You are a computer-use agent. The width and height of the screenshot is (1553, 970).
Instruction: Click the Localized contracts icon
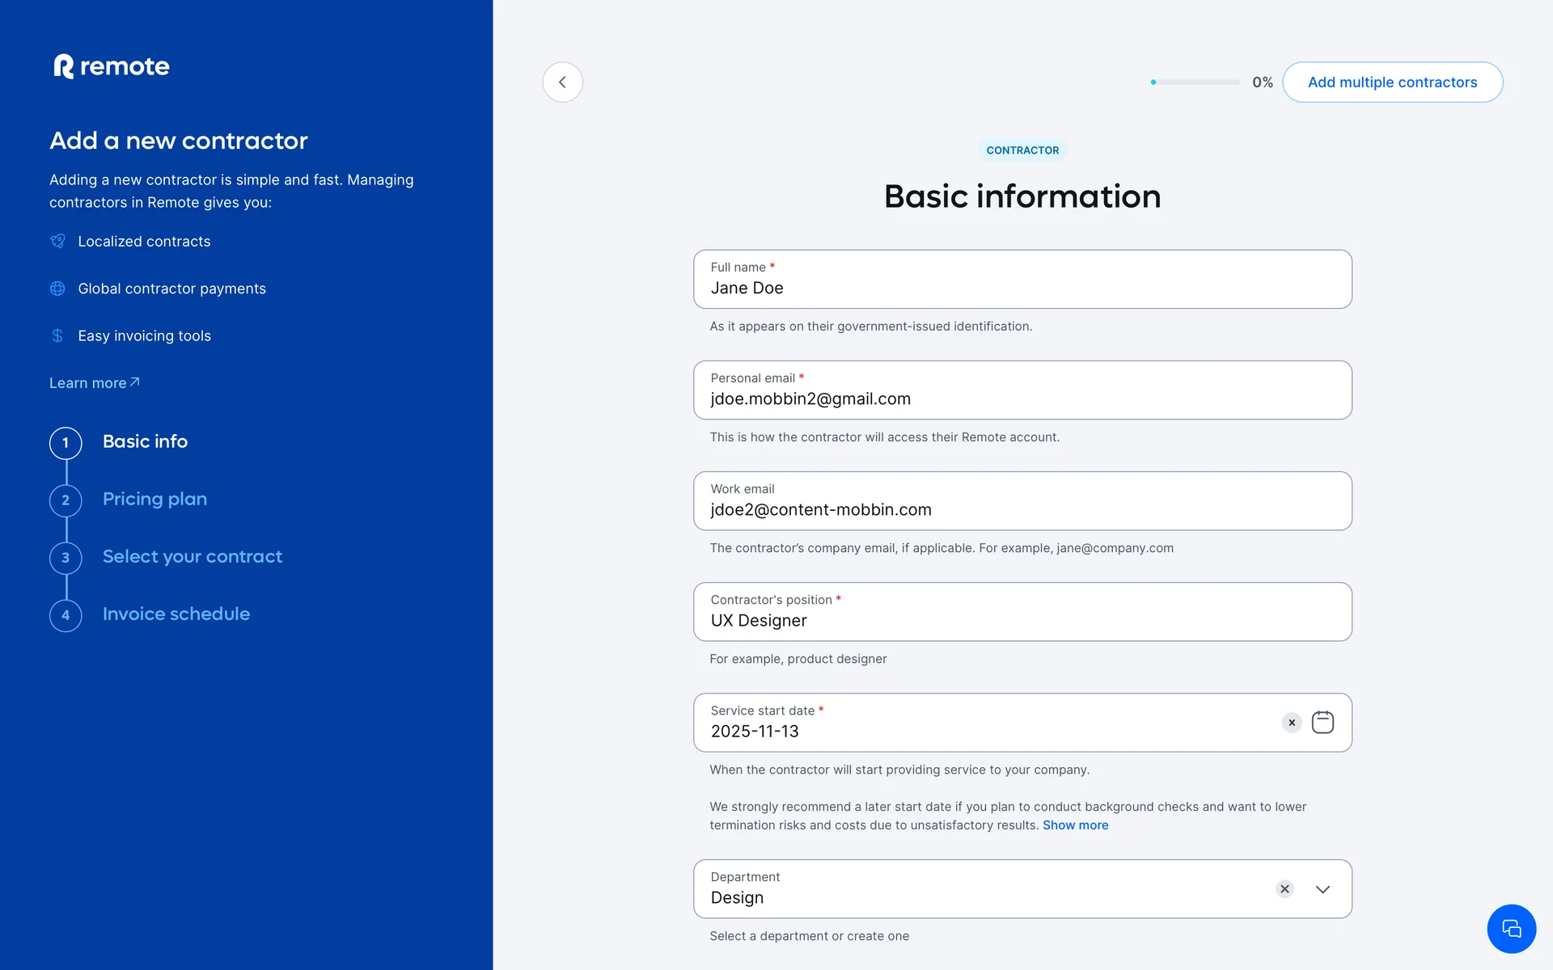coord(57,241)
